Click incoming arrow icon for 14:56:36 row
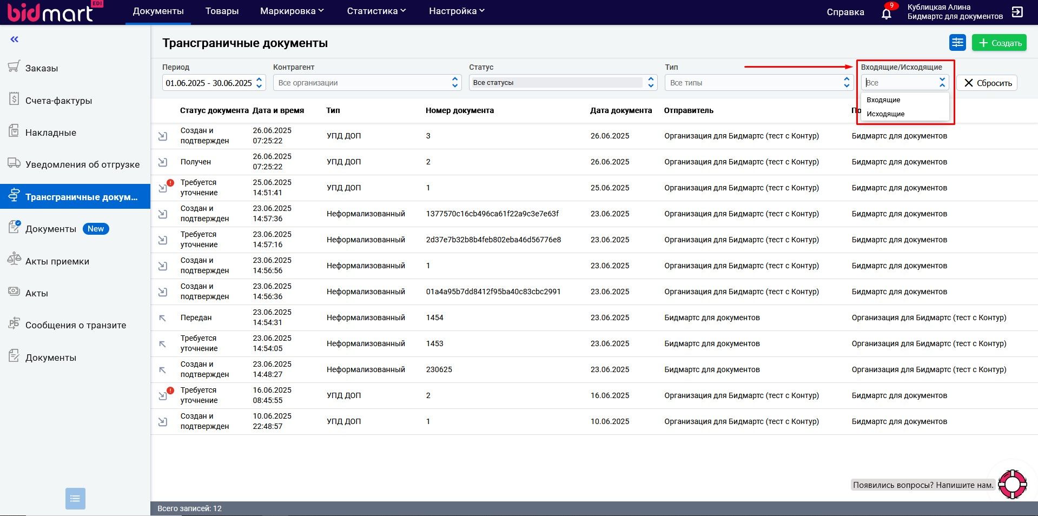 click(162, 292)
